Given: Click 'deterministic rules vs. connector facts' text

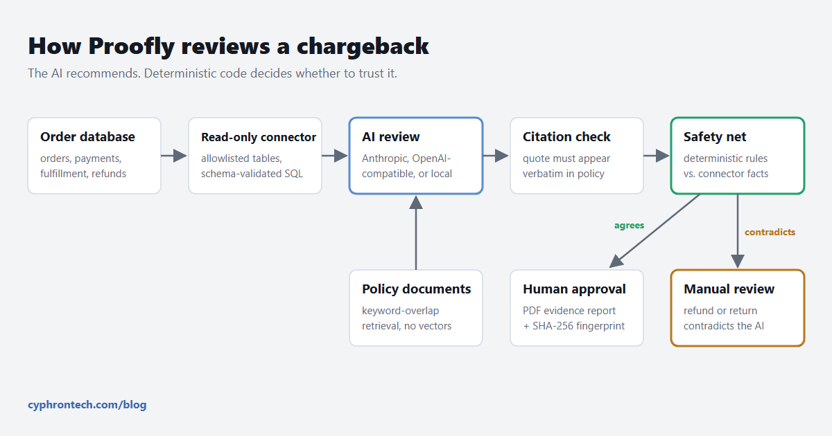Looking at the screenshot, I should (x=726, y=166).
